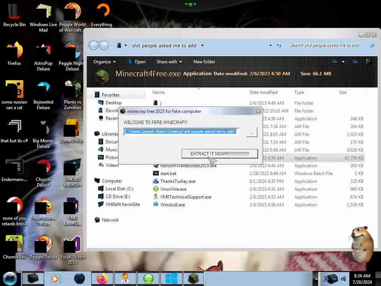Open Bejeweled Deluxe desktop icon

pos(43,95)
